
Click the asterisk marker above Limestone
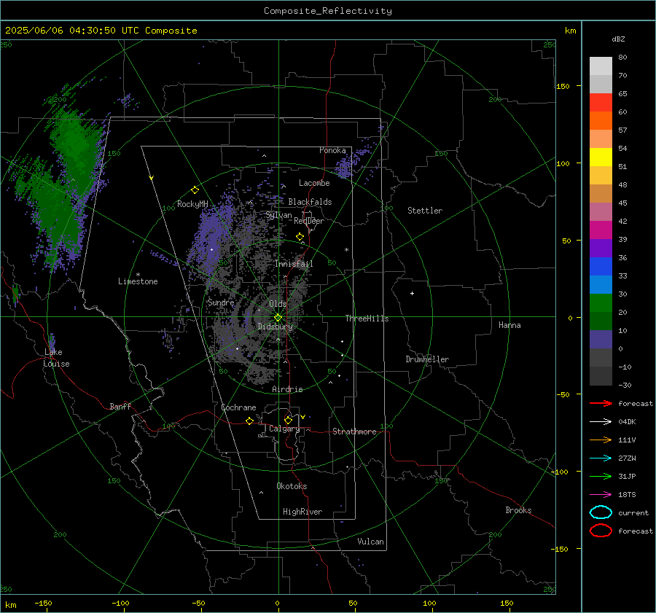[x=138, y=275]
